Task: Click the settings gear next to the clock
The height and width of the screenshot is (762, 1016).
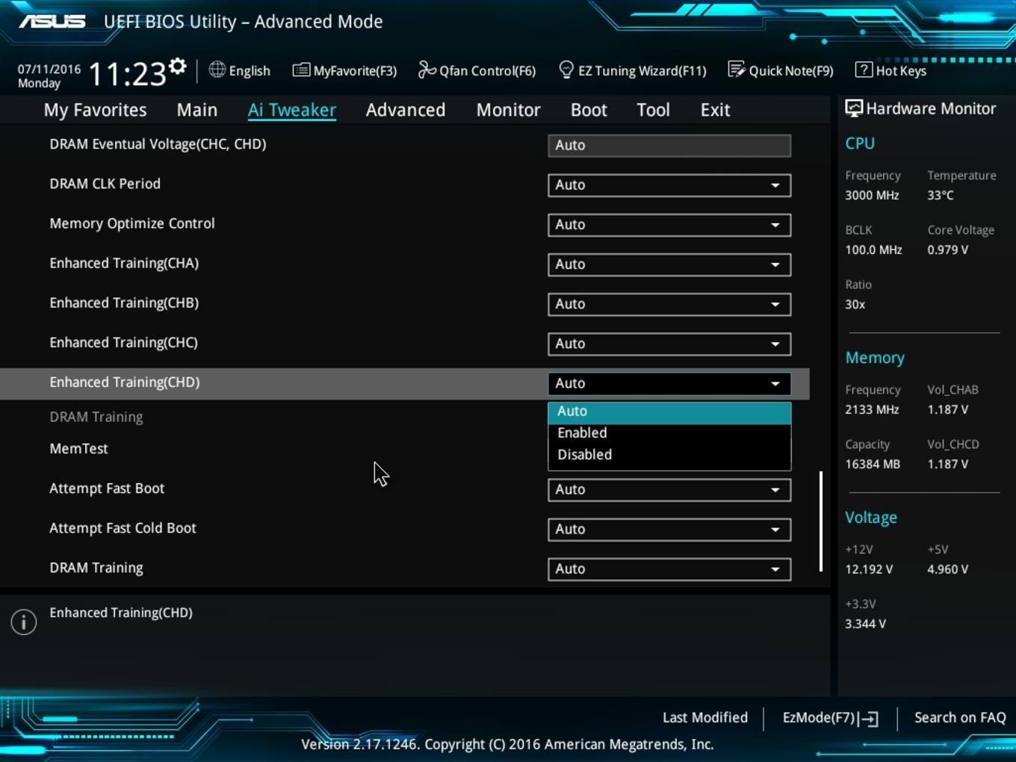Action: coord(177,66)
